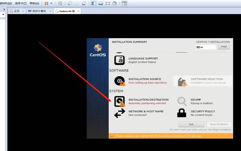Open KDUMP magnifier icon
The height and width of the screenshot is (151, 241).
182,101
